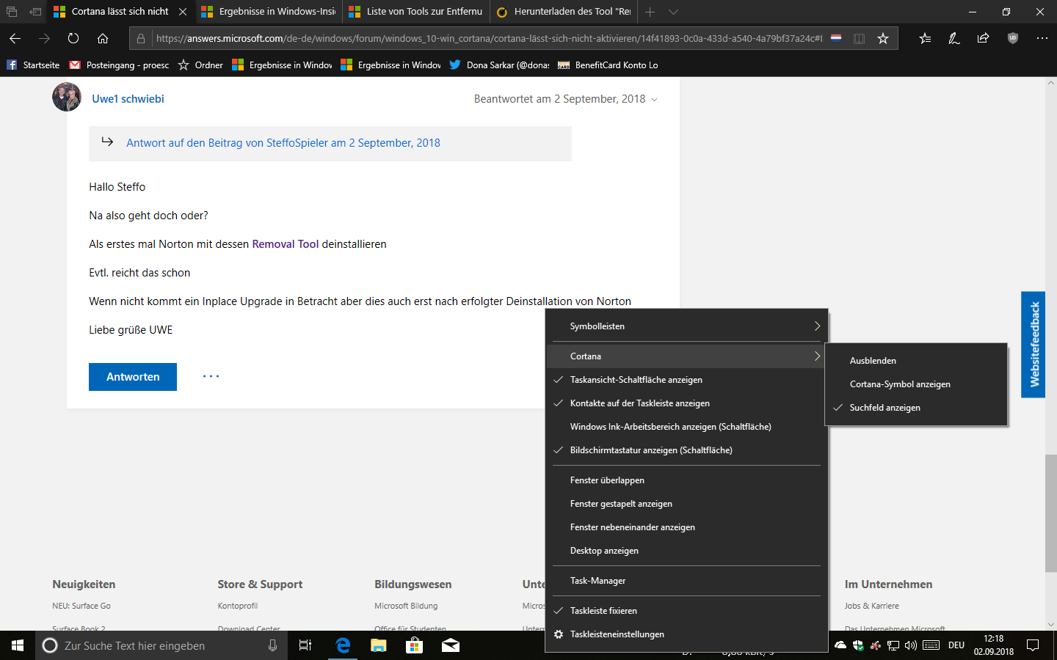Open File Explorer on the taskbar
1057x660 pixels.
pos(378,645)
